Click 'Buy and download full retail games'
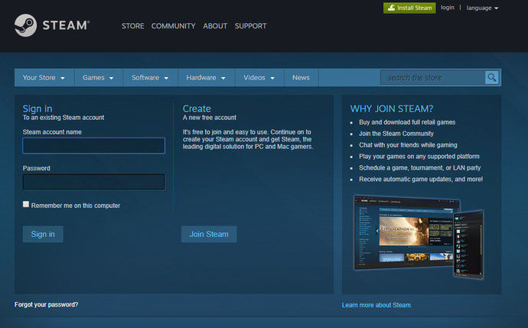 (407, 122)
